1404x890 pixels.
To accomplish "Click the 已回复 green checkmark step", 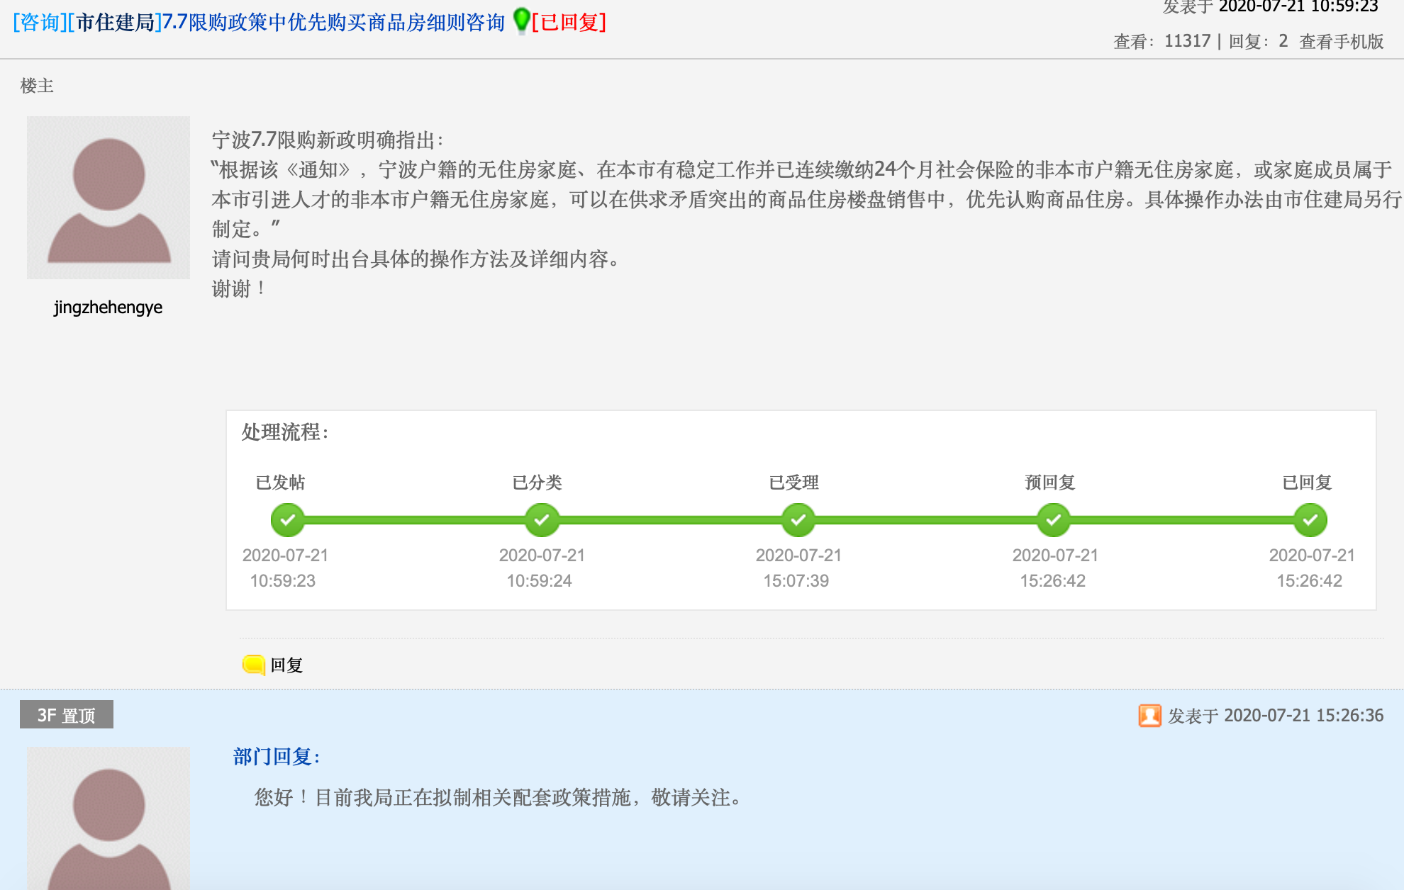I will pyautogui.click(x=1310, y=520).
